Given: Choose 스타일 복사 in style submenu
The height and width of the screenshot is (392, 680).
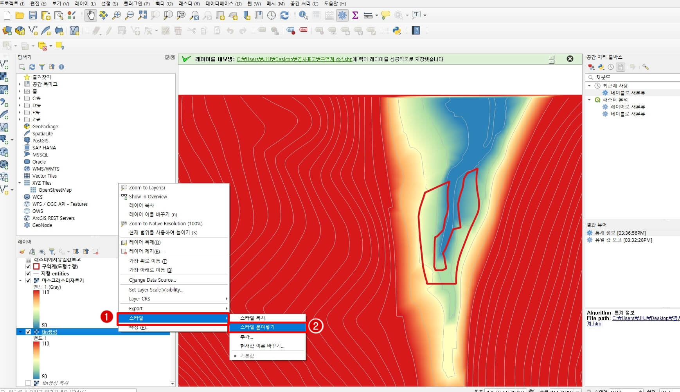Looking at the screenshot, I should coord(267,318).
